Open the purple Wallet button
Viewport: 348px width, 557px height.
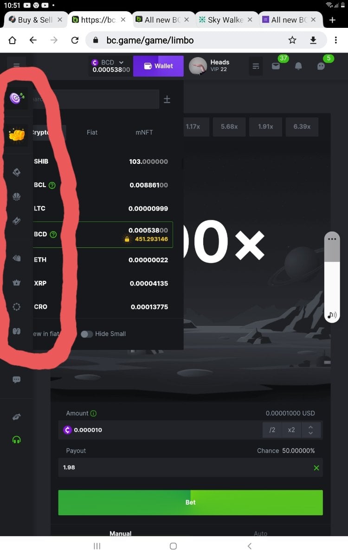pyautogui.click(x=158, y=66)
